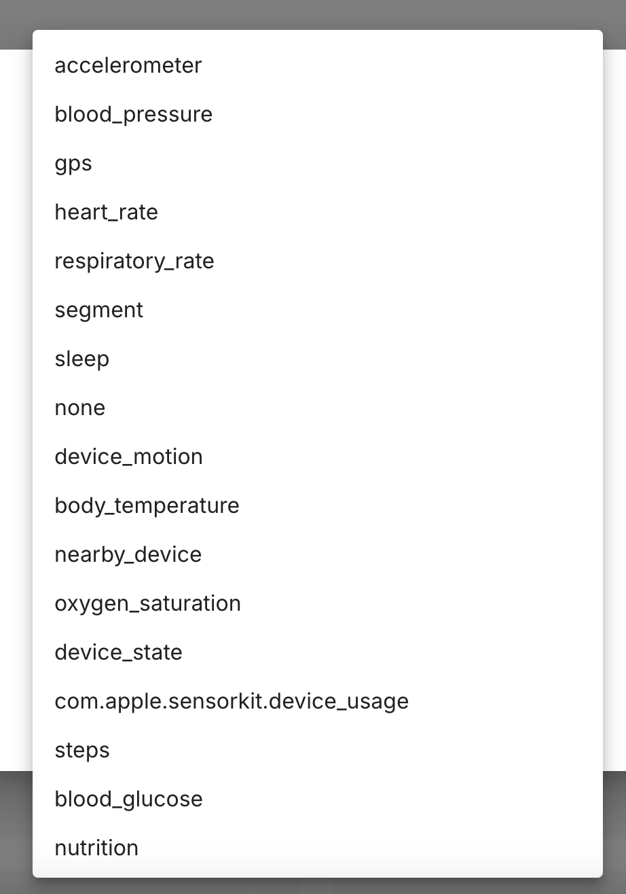Select com.apple.sensorkit.device_usage entry
This screenshot has width=626, height=894.
(231, 701)
